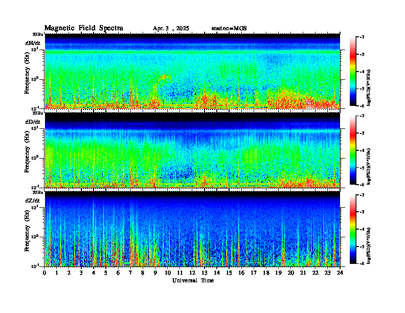The width and height of the screenshot is (405, 313).
Task: Click the 10^0 frequency tick of dD/dt panel
Action: 35,158
